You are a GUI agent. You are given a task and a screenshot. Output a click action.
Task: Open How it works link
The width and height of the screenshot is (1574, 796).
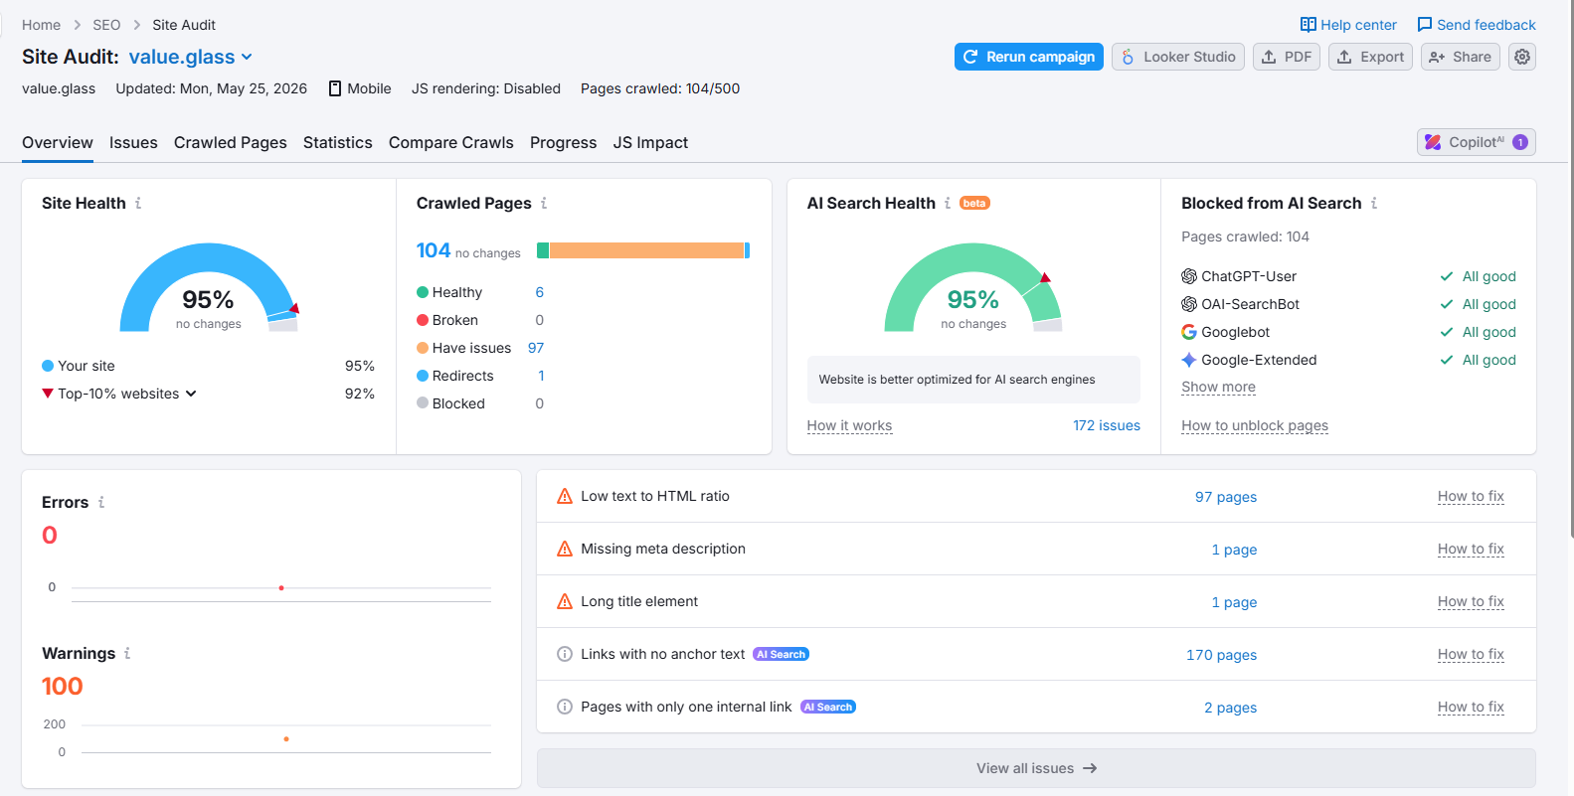click(849, 425)
